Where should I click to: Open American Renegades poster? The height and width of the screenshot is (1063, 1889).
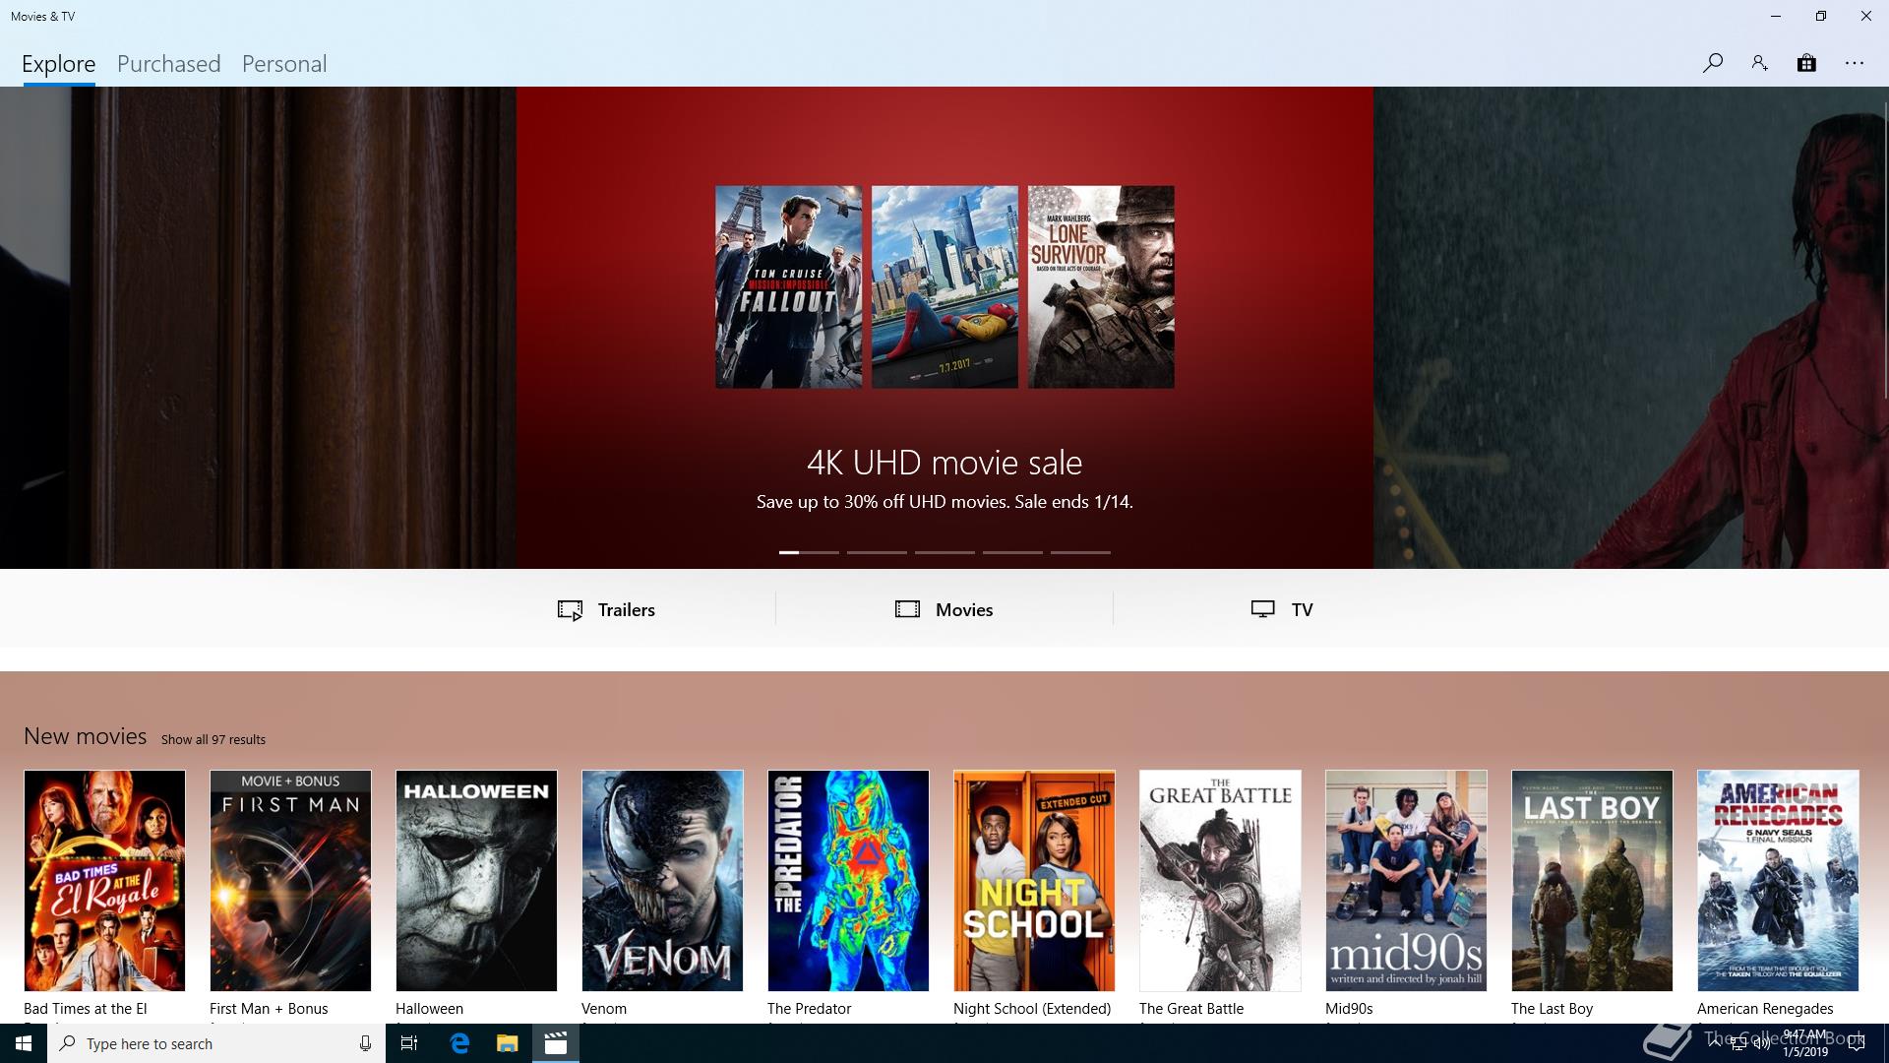[x=1778, y=881]
